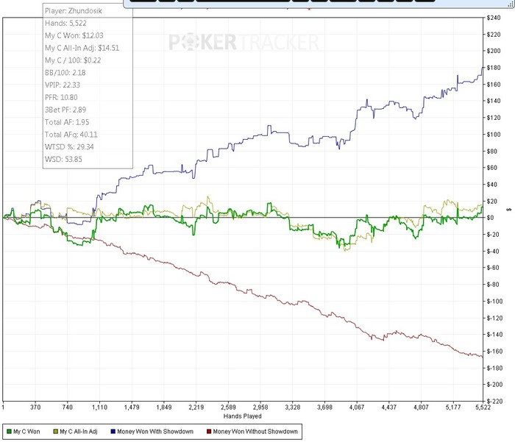Click the 5,522 x-axis tick label
This screenshot has height=445, width=515.
click(x=483, y=407)
